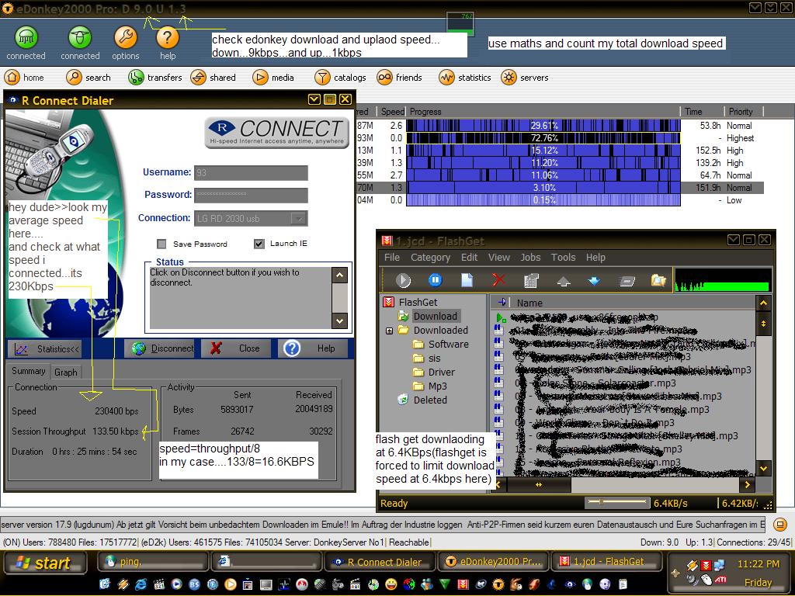Open FlashGet Help menu

coord(595,258)
